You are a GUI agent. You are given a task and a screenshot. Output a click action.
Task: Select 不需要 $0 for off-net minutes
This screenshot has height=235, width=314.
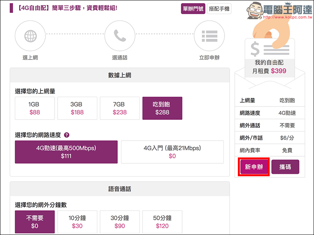[x=35, y=222]
